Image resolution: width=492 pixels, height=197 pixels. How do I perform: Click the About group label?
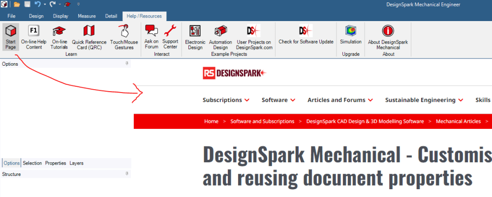coord(388,54)
